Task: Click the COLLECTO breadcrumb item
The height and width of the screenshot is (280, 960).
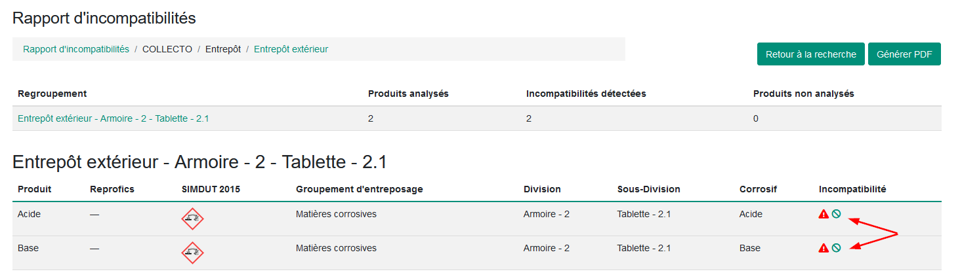Action: [167, 49]
